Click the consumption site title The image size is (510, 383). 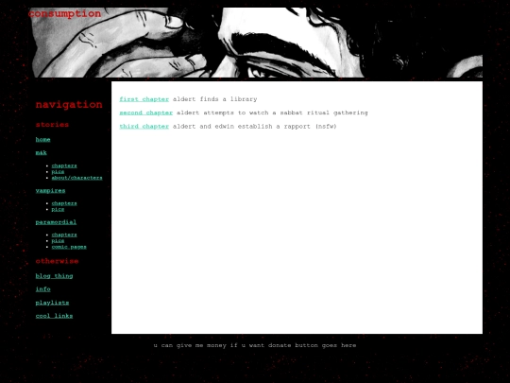[65, 13]
